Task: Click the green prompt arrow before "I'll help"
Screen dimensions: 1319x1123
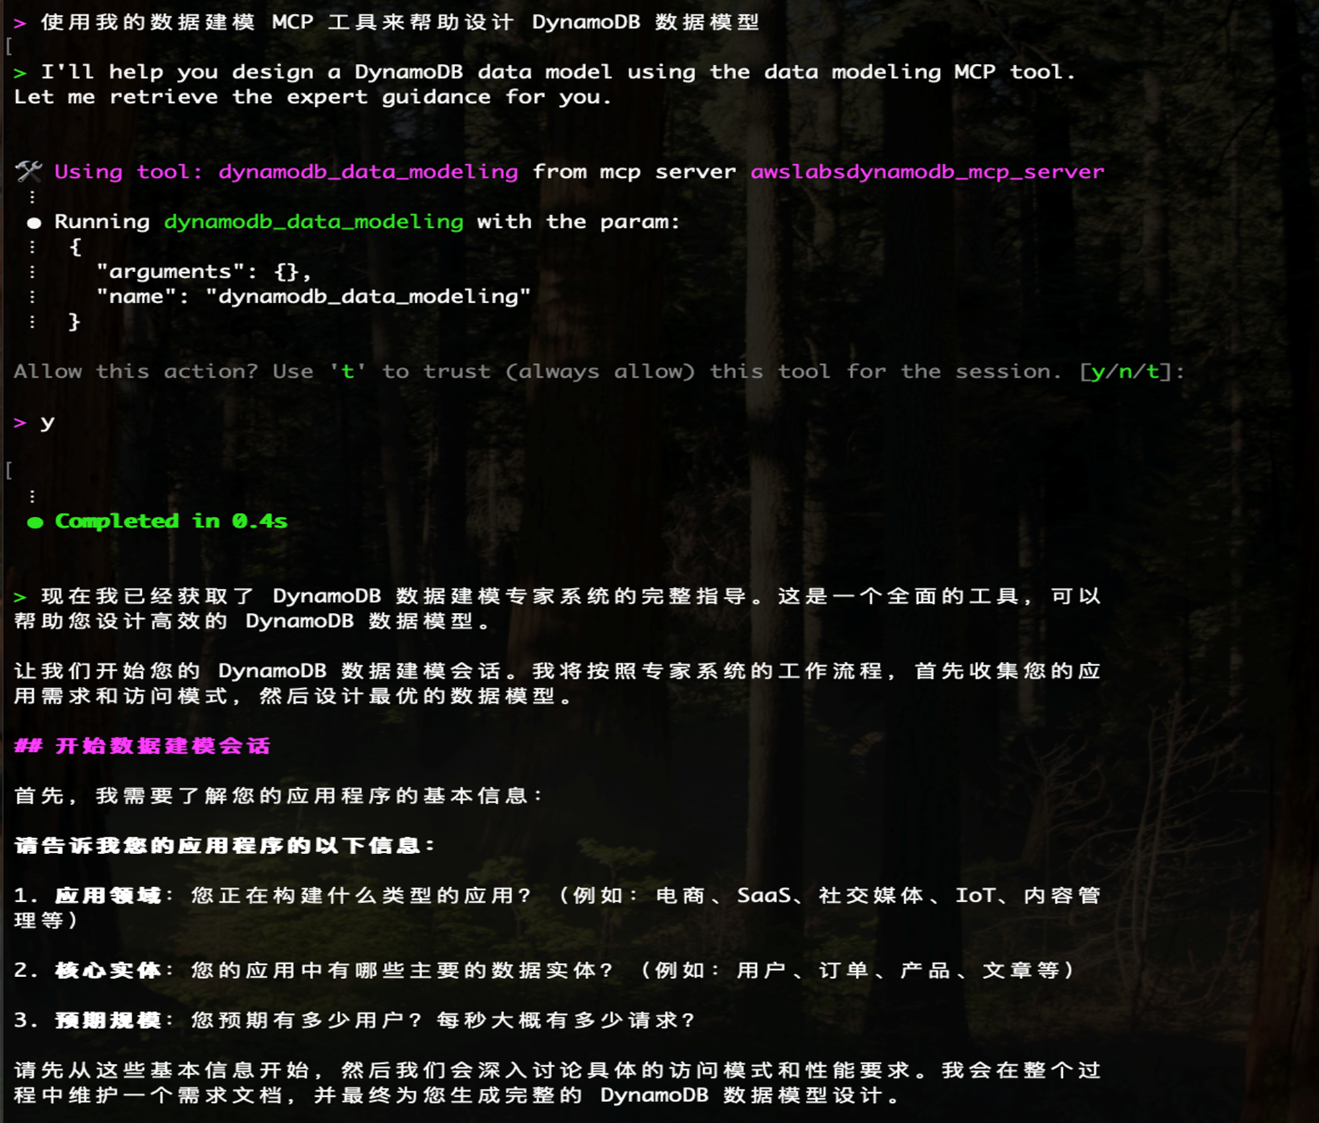Action: [x=20, y=73]
